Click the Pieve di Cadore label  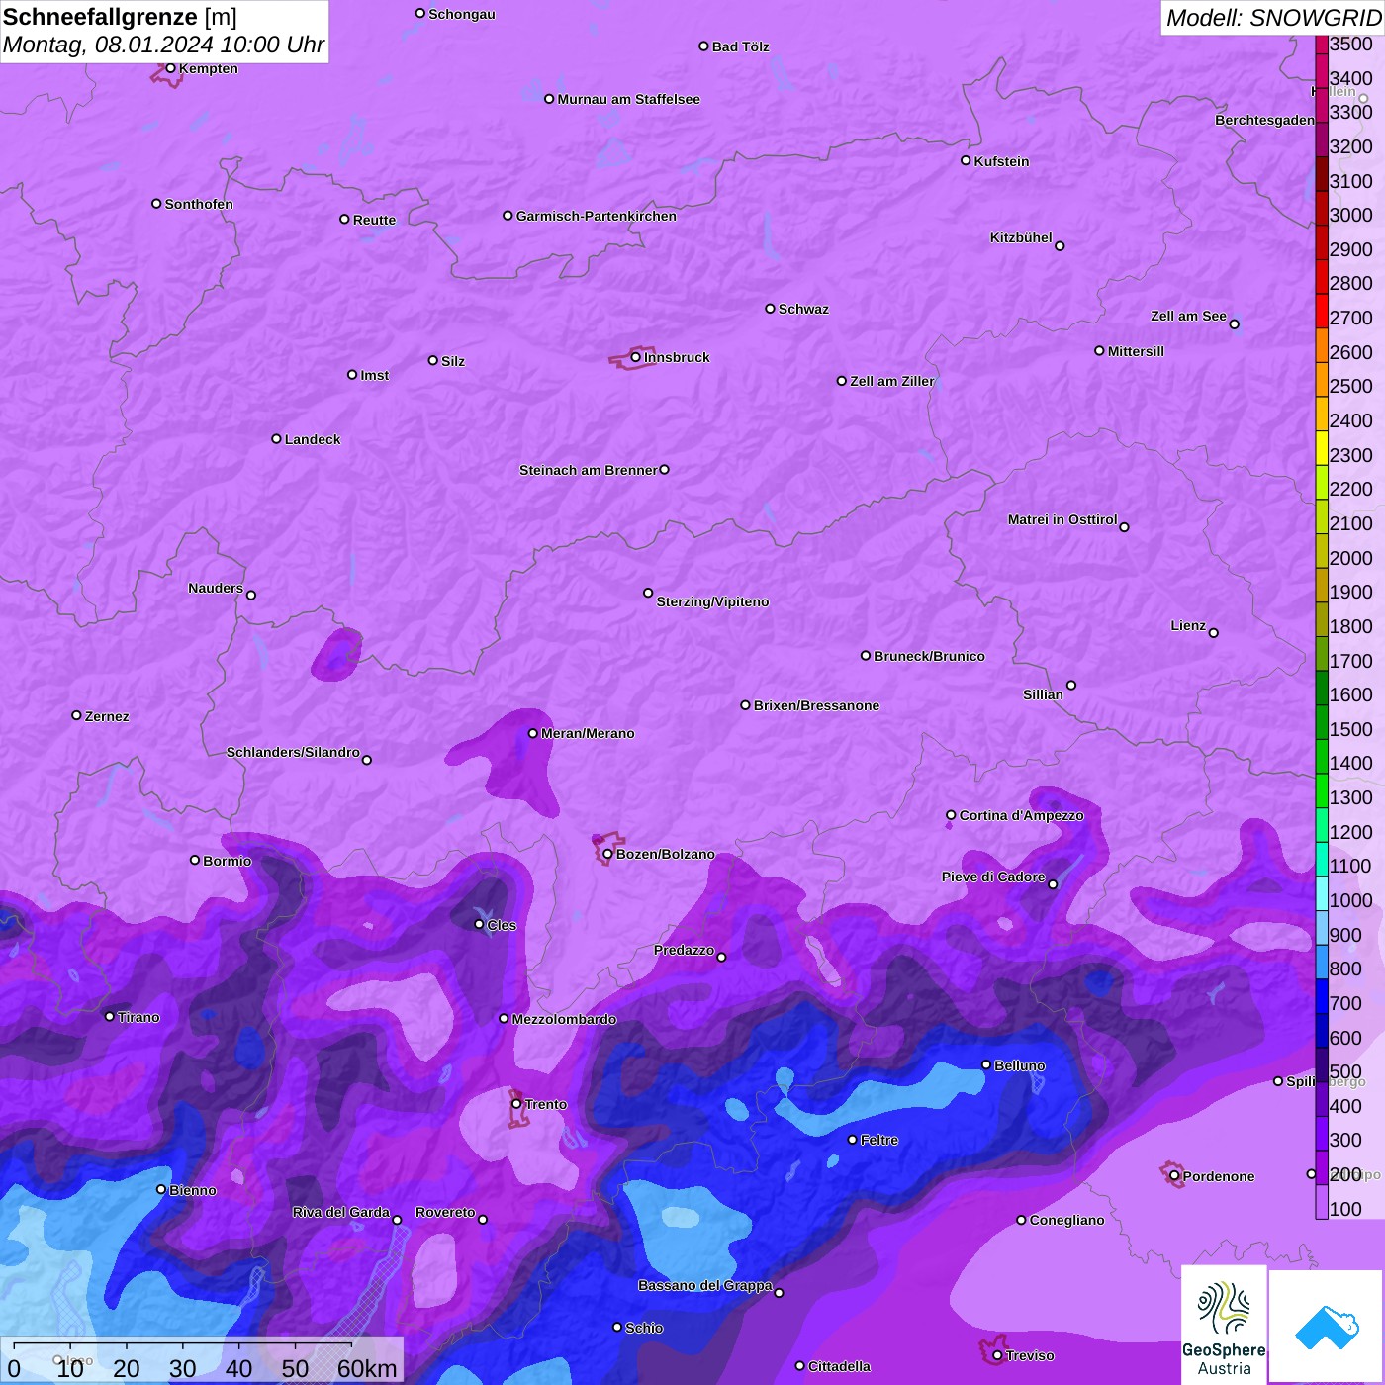993,877
